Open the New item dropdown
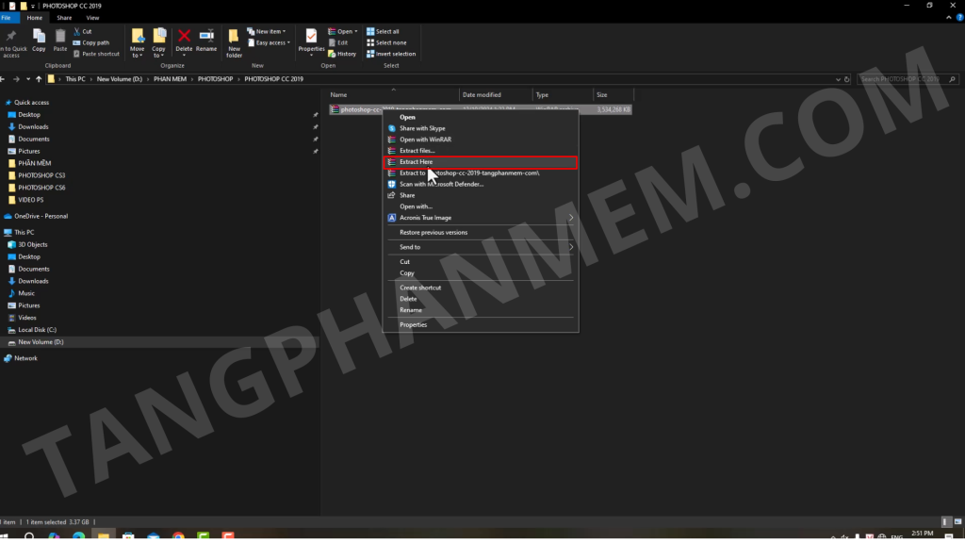965x543 pixels. 268,31
